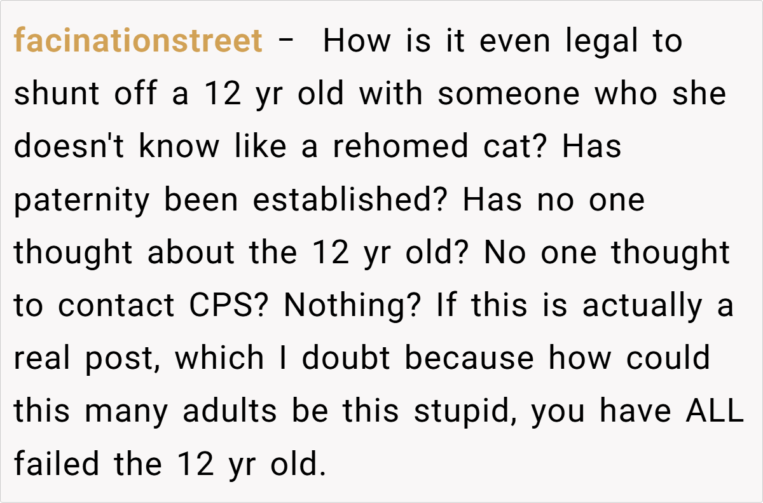Click the word "contact" before CPS

pyautogui.click(x=117, y=307)
